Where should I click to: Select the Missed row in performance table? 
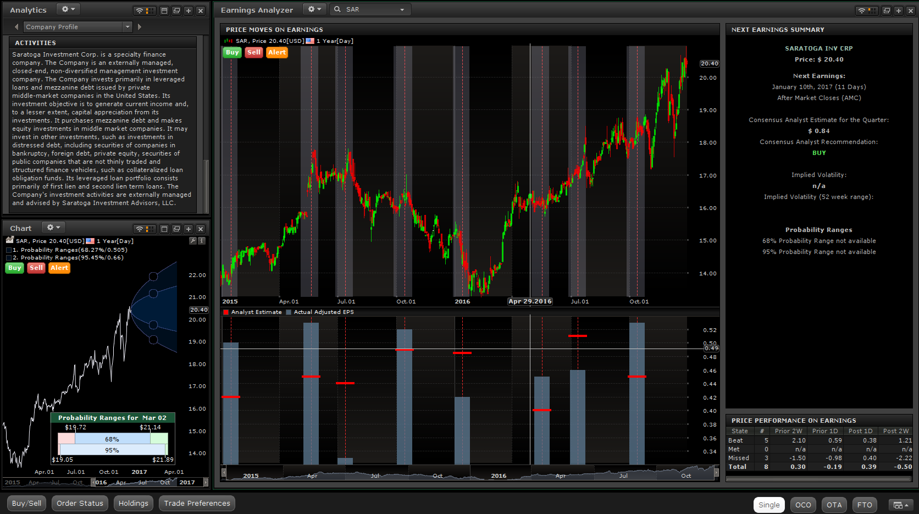click(819, 458)
